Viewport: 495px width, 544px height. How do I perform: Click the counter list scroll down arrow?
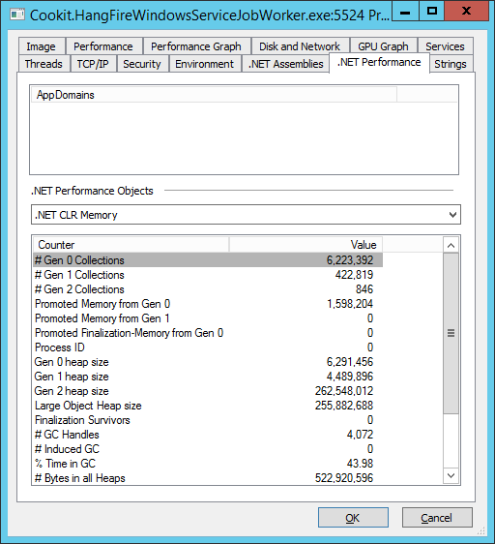point(451,475)
